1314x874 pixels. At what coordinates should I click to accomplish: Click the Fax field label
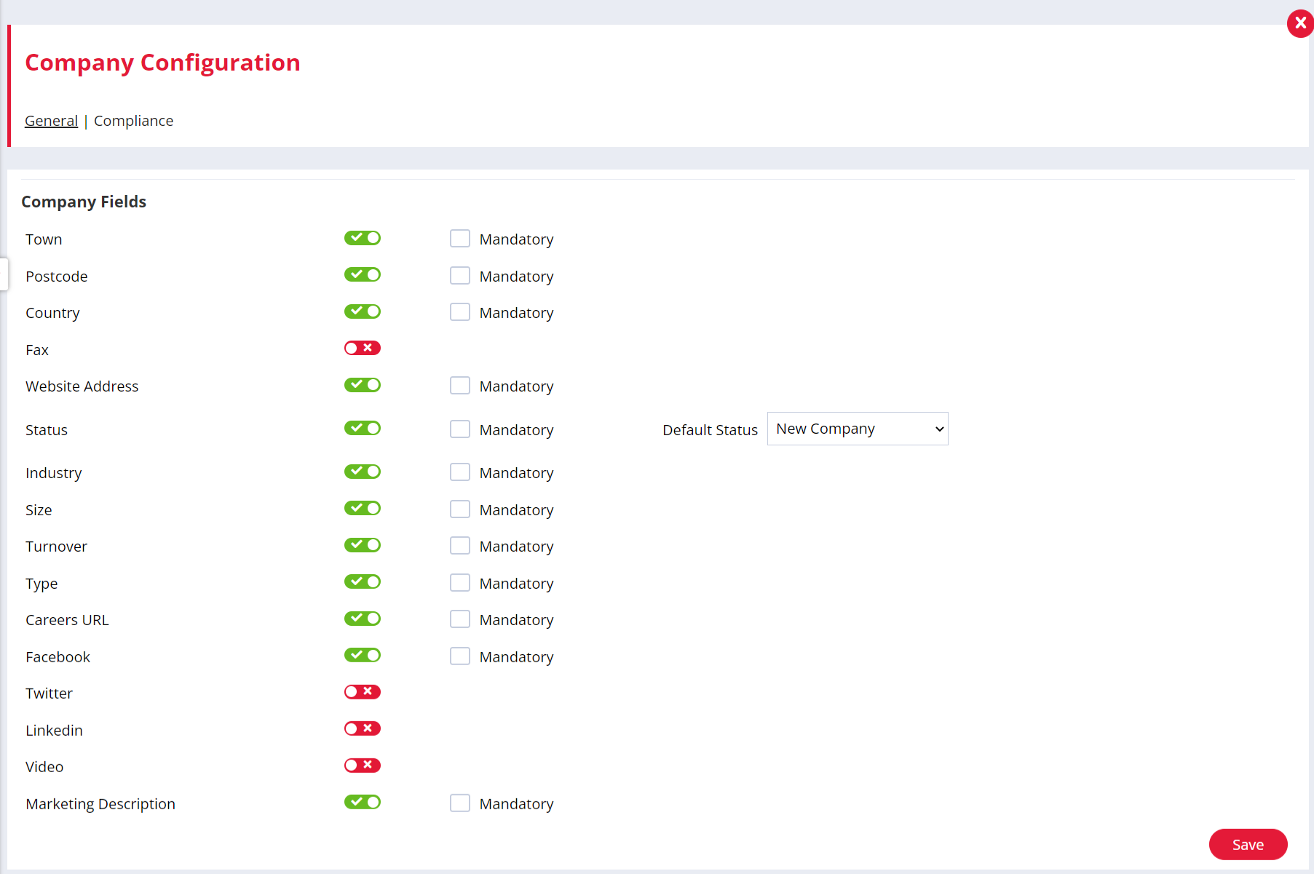click(37, 350)
